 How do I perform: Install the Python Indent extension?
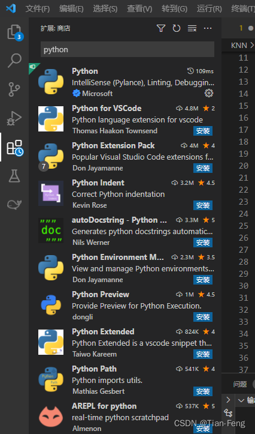click(x=203, y=205)
